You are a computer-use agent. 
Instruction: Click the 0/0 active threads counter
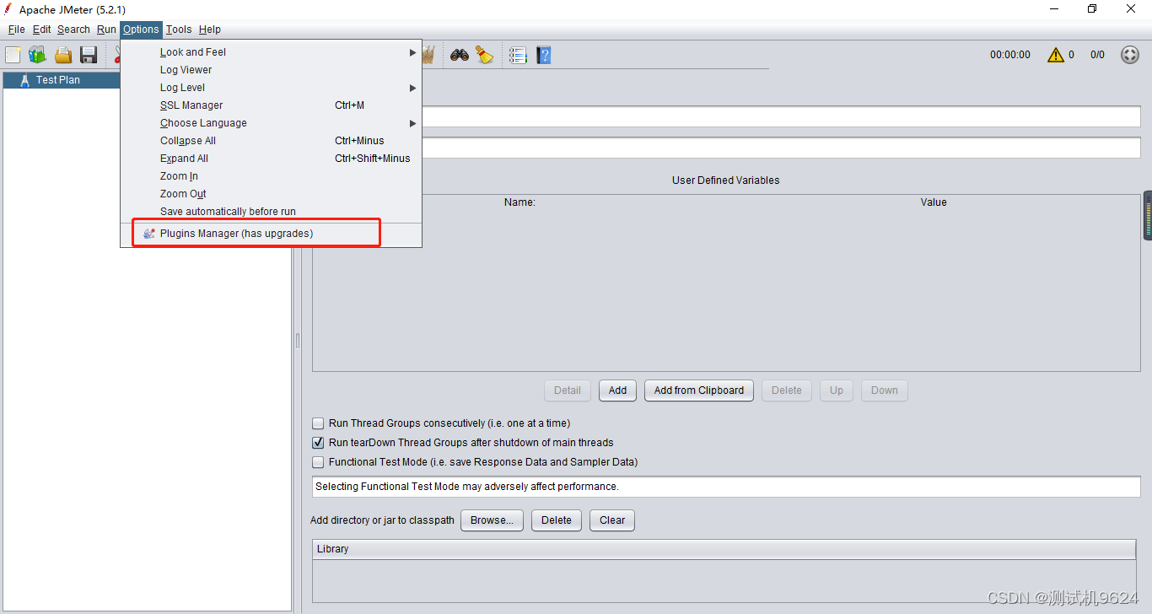[1097, 55]
